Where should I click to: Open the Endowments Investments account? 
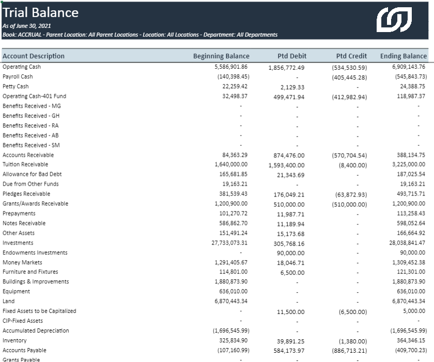(x=35, y=253)
